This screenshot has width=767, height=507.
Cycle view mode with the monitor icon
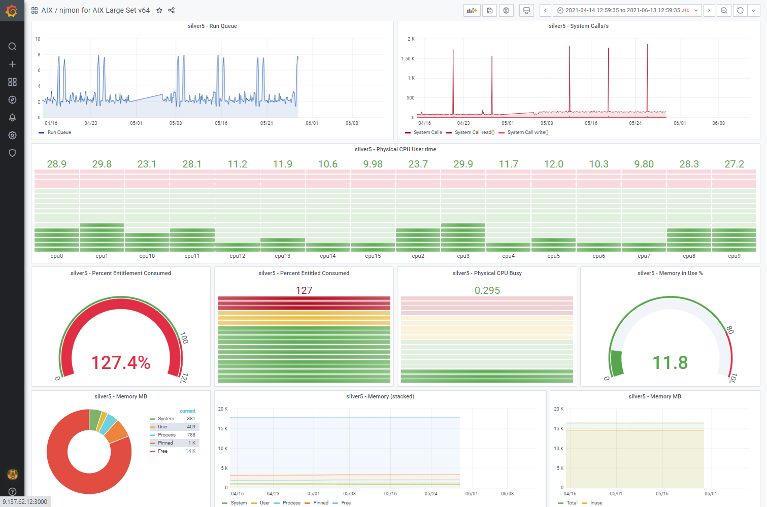[526, 10]
